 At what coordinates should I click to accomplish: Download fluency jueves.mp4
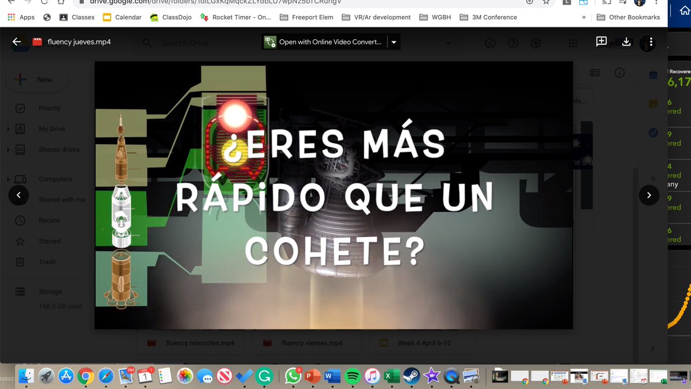627,42
